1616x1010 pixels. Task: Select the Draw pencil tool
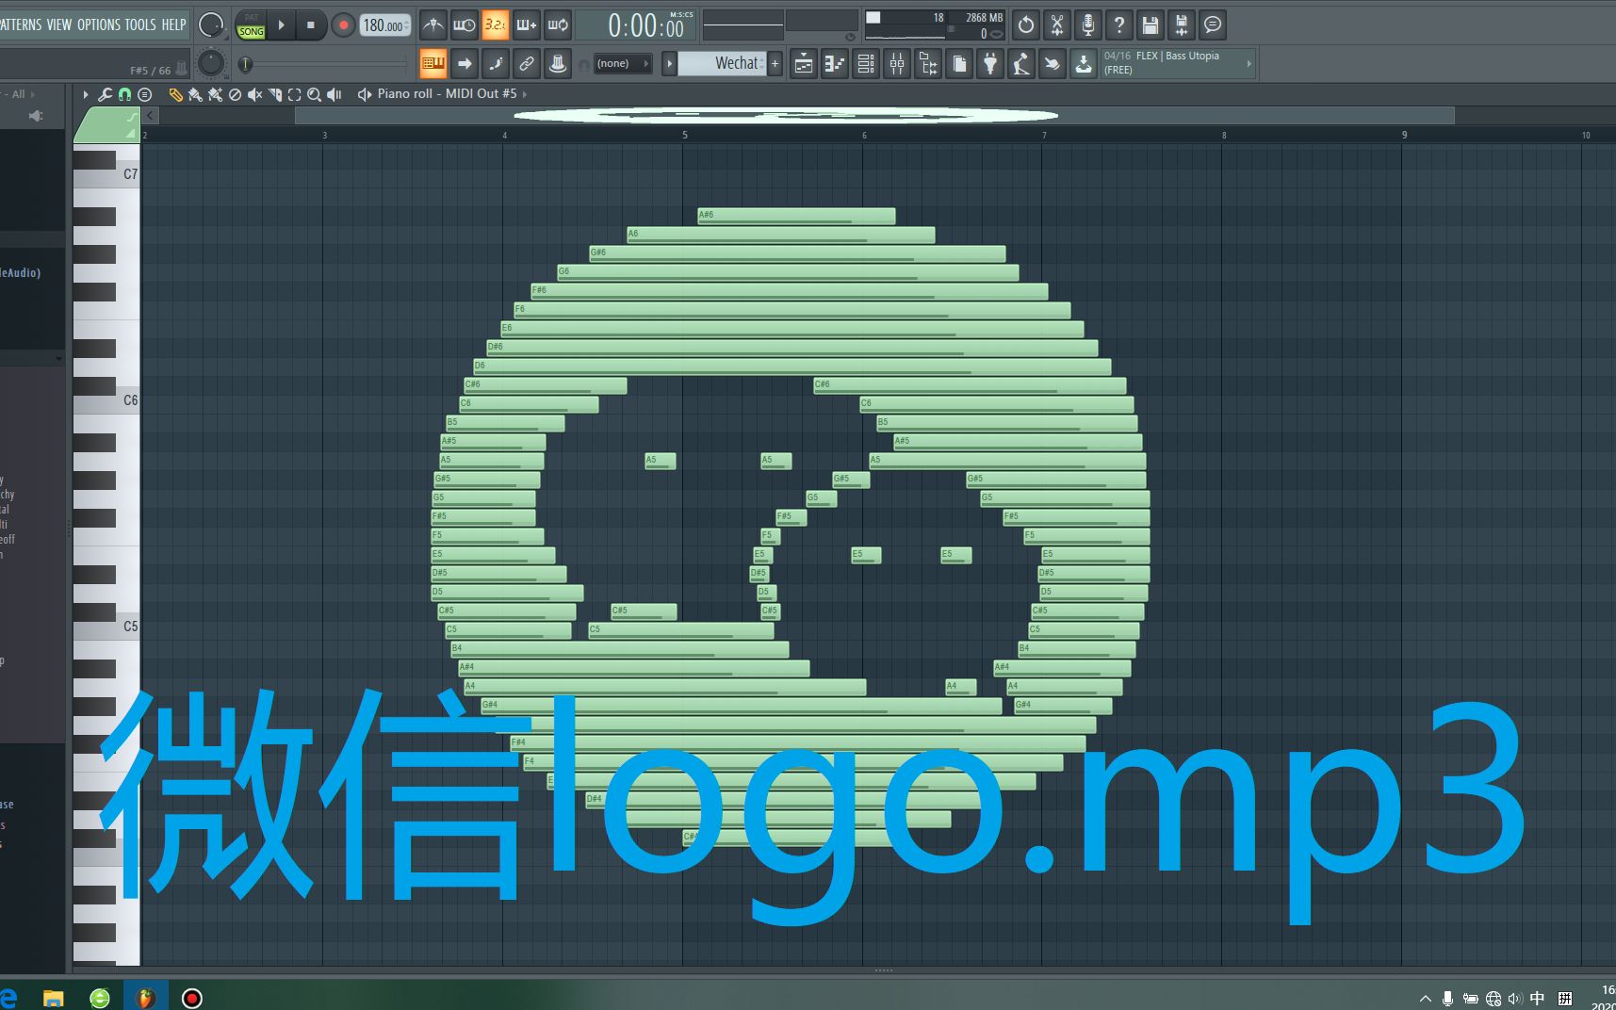[175, 94]
